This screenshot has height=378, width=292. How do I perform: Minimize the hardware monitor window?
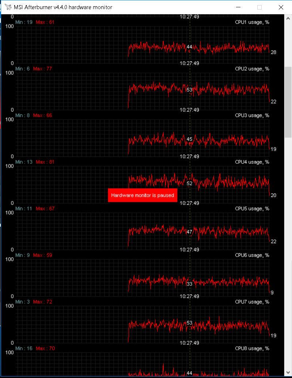coord(238,7)
